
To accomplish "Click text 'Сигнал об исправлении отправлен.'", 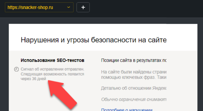I will [52, 69].
